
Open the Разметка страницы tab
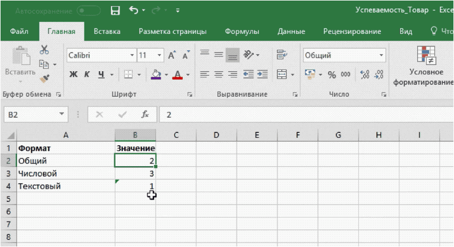point(173,31)
